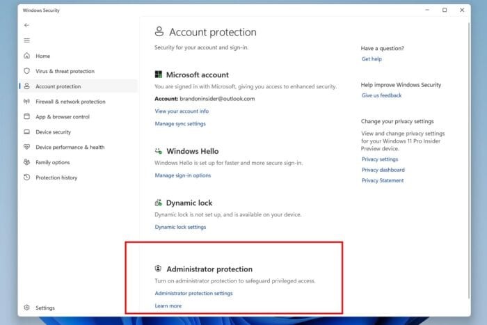Open Administrator protection settings link
The height and width of the screenshot is (325, 487).
pos(193,293)
